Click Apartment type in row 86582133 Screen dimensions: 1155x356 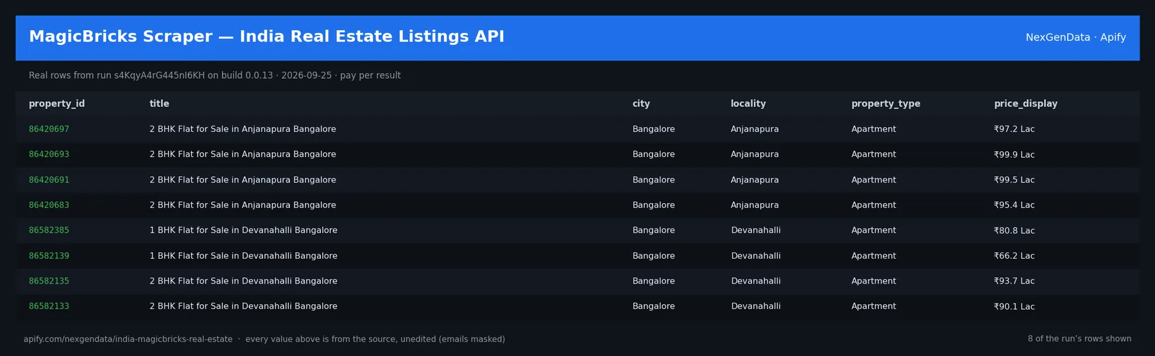tap(873, 306)
